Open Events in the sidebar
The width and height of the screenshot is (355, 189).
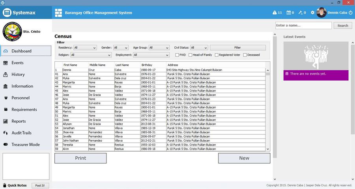click(x=17, y=63)
